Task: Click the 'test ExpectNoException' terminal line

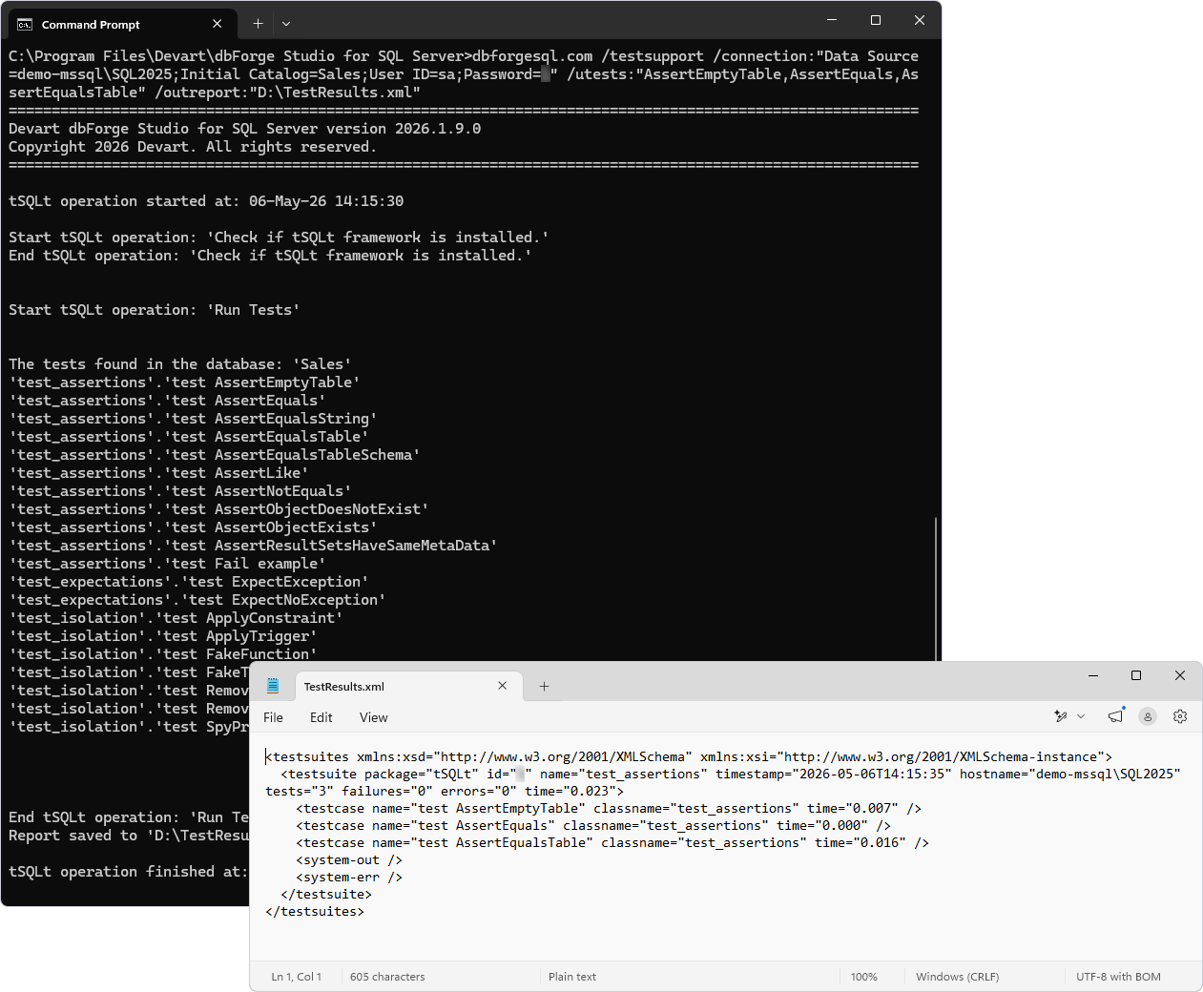Action: point(197,600)
